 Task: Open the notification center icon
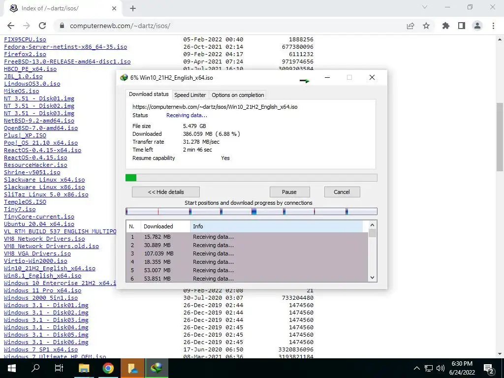pyautogui.click(x=489, y=369)
